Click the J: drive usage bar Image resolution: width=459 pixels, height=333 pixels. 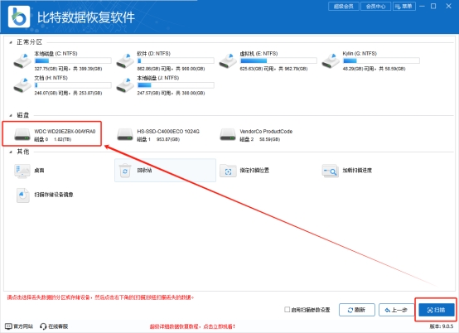click(176, 85)
